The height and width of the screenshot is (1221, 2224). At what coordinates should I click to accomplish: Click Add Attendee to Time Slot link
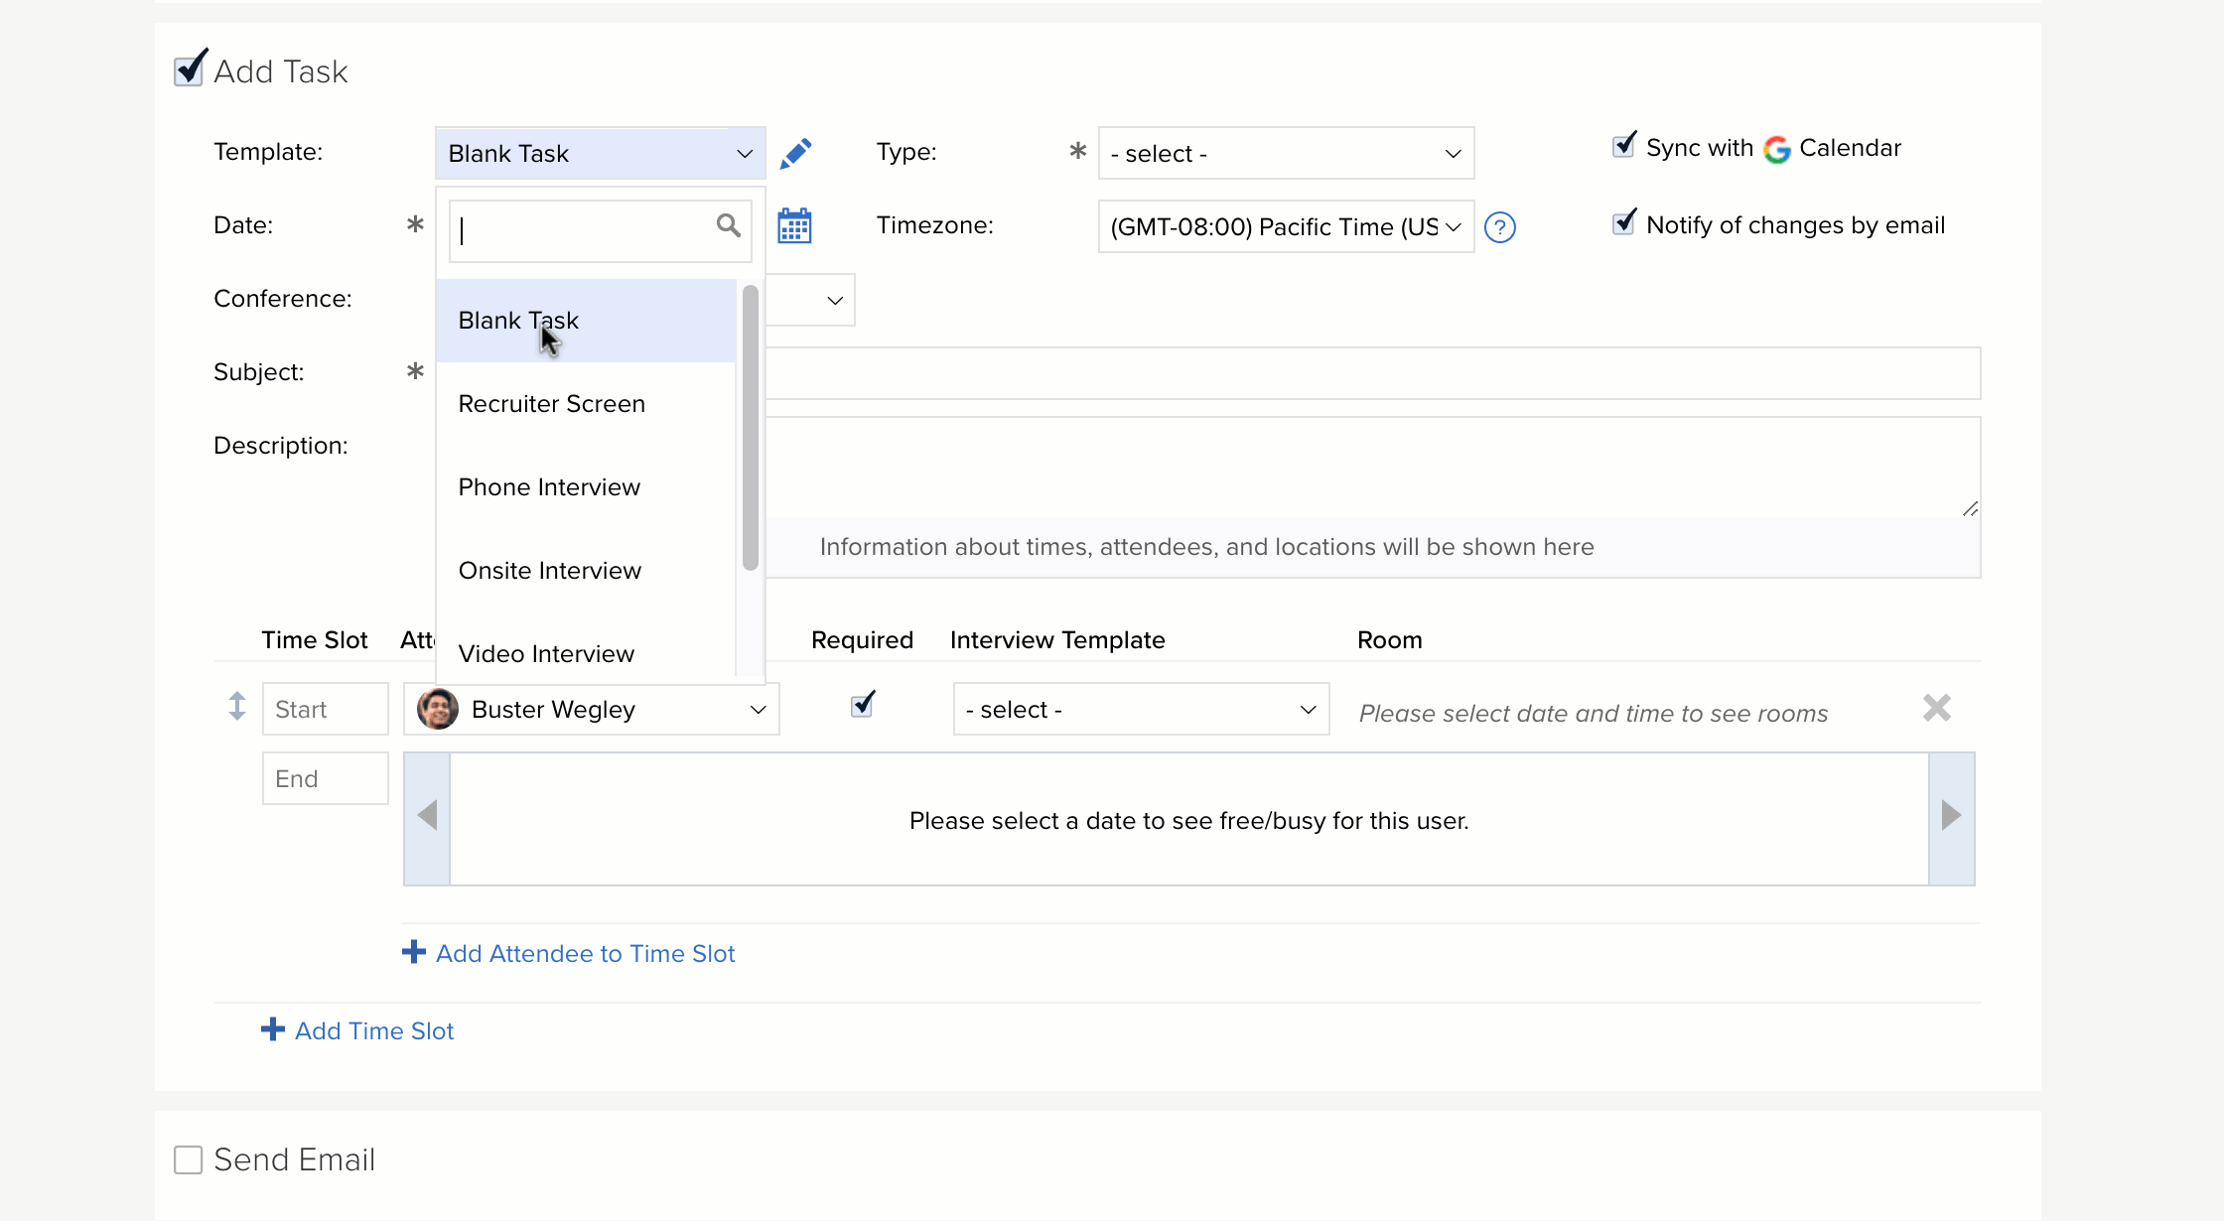click(x=585, y=953)
